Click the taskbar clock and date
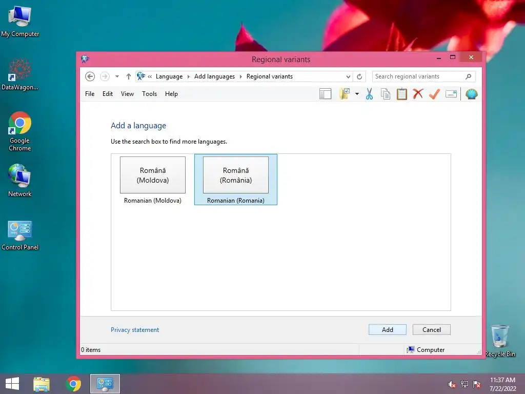Viewport: 525px width, 394px height. 502,384
